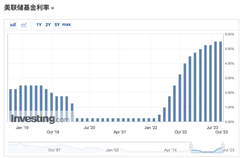
Task: Select the 1Y time range
Action: 39,25
